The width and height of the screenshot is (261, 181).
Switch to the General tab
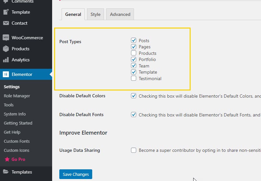click(73, 14)
